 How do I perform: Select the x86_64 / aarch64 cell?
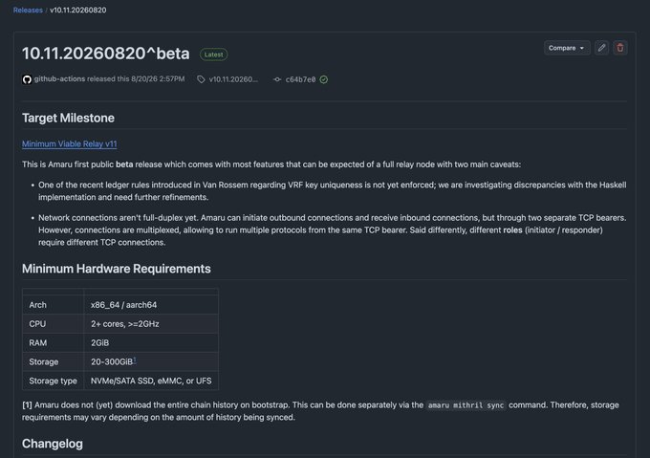click(x=151, y=305)
